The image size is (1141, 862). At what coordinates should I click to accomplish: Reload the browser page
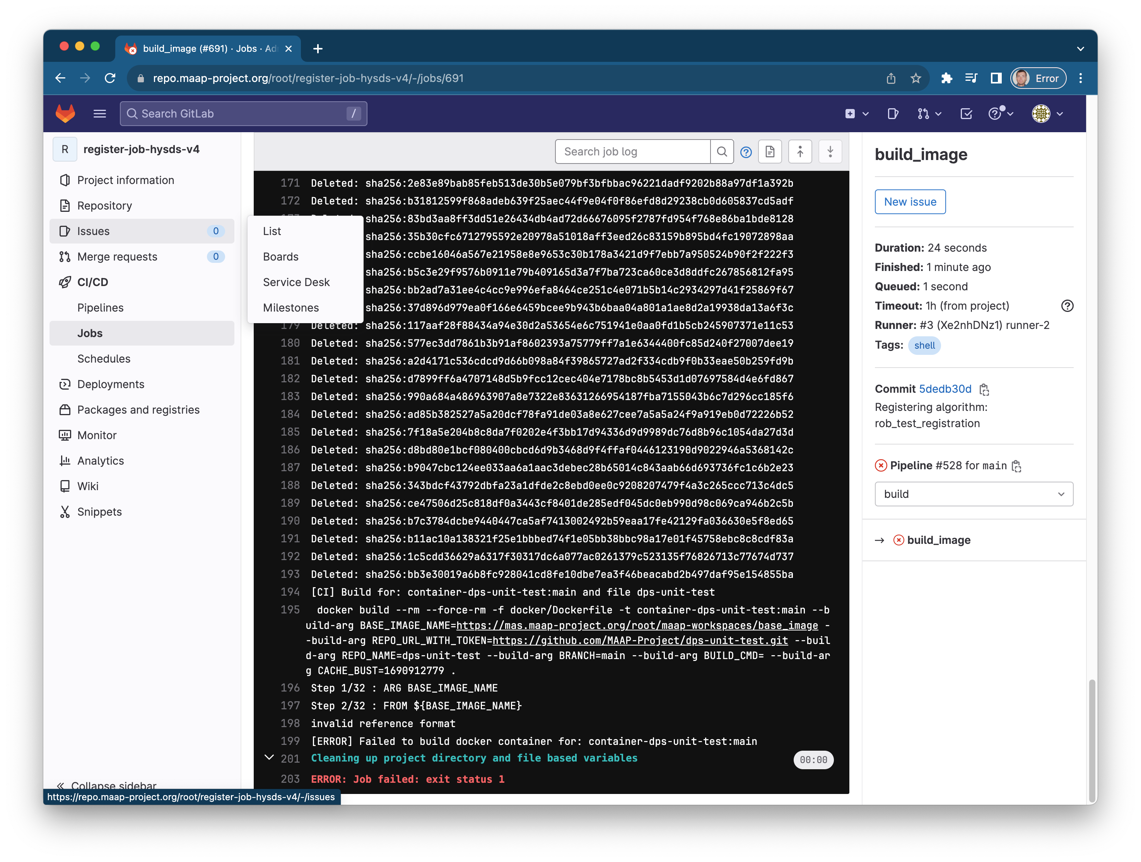[x=110, y=78]
